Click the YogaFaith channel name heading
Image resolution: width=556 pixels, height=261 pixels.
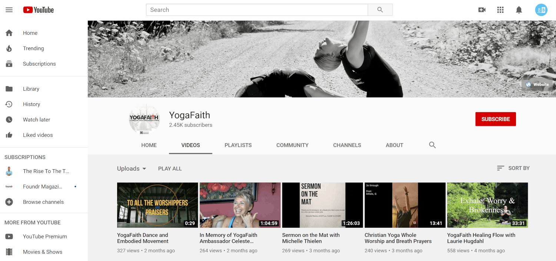click(x=189, y=115)
